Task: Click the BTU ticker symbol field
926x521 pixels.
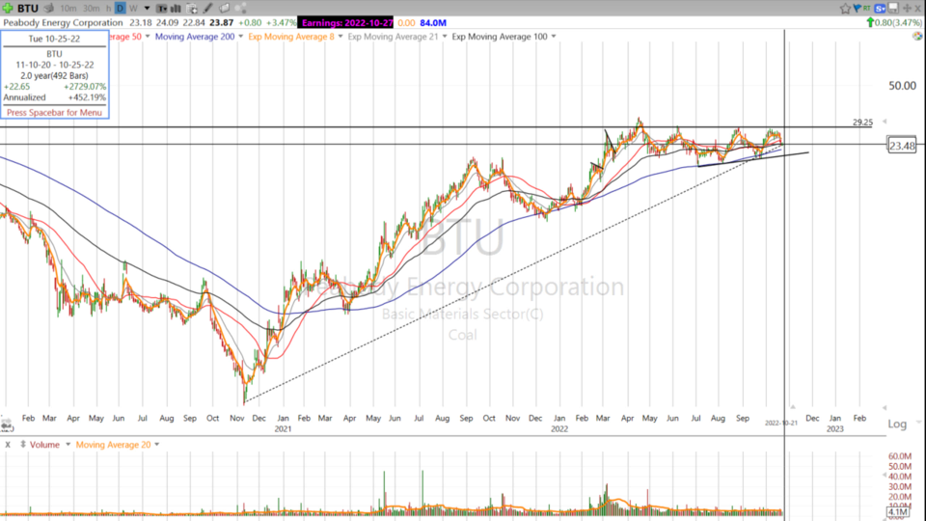Action: pyautogui.click(x=27, y=9)
